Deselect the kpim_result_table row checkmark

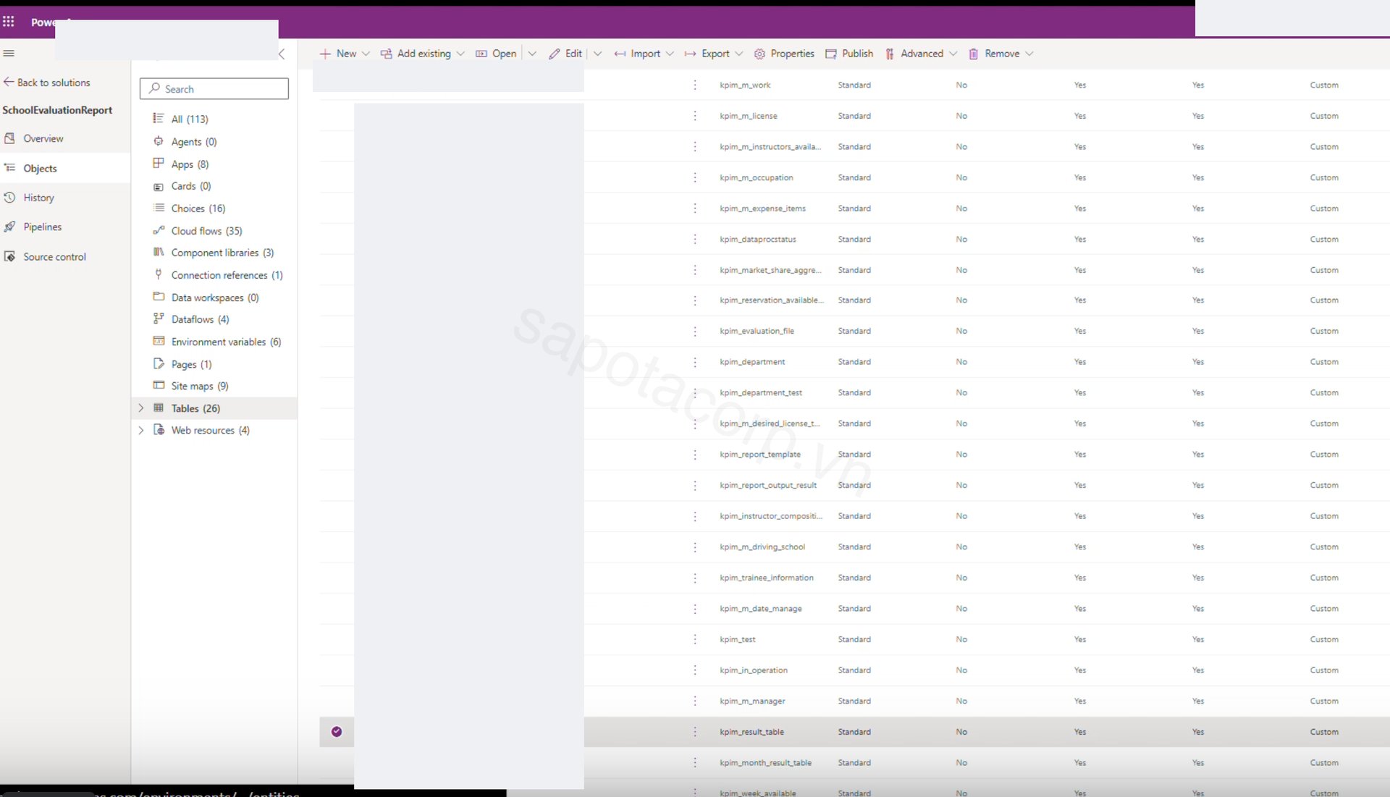coord(337,732)
